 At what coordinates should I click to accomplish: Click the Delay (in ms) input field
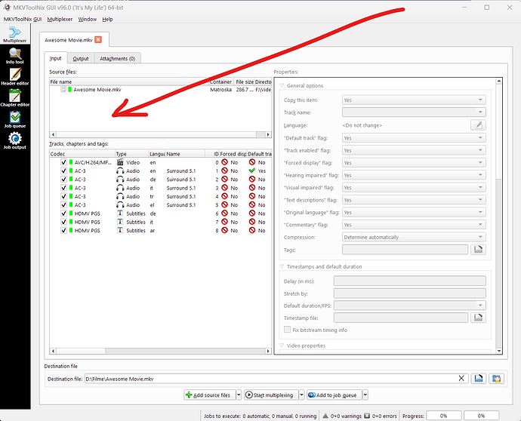410,281
